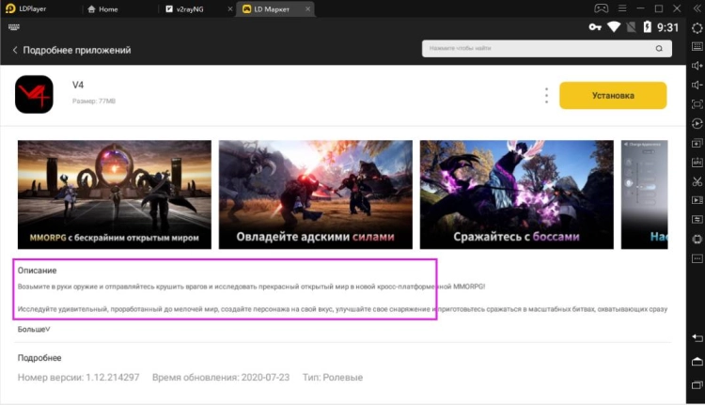
Task: Click the V4 app icon
Action: point(34,94)
